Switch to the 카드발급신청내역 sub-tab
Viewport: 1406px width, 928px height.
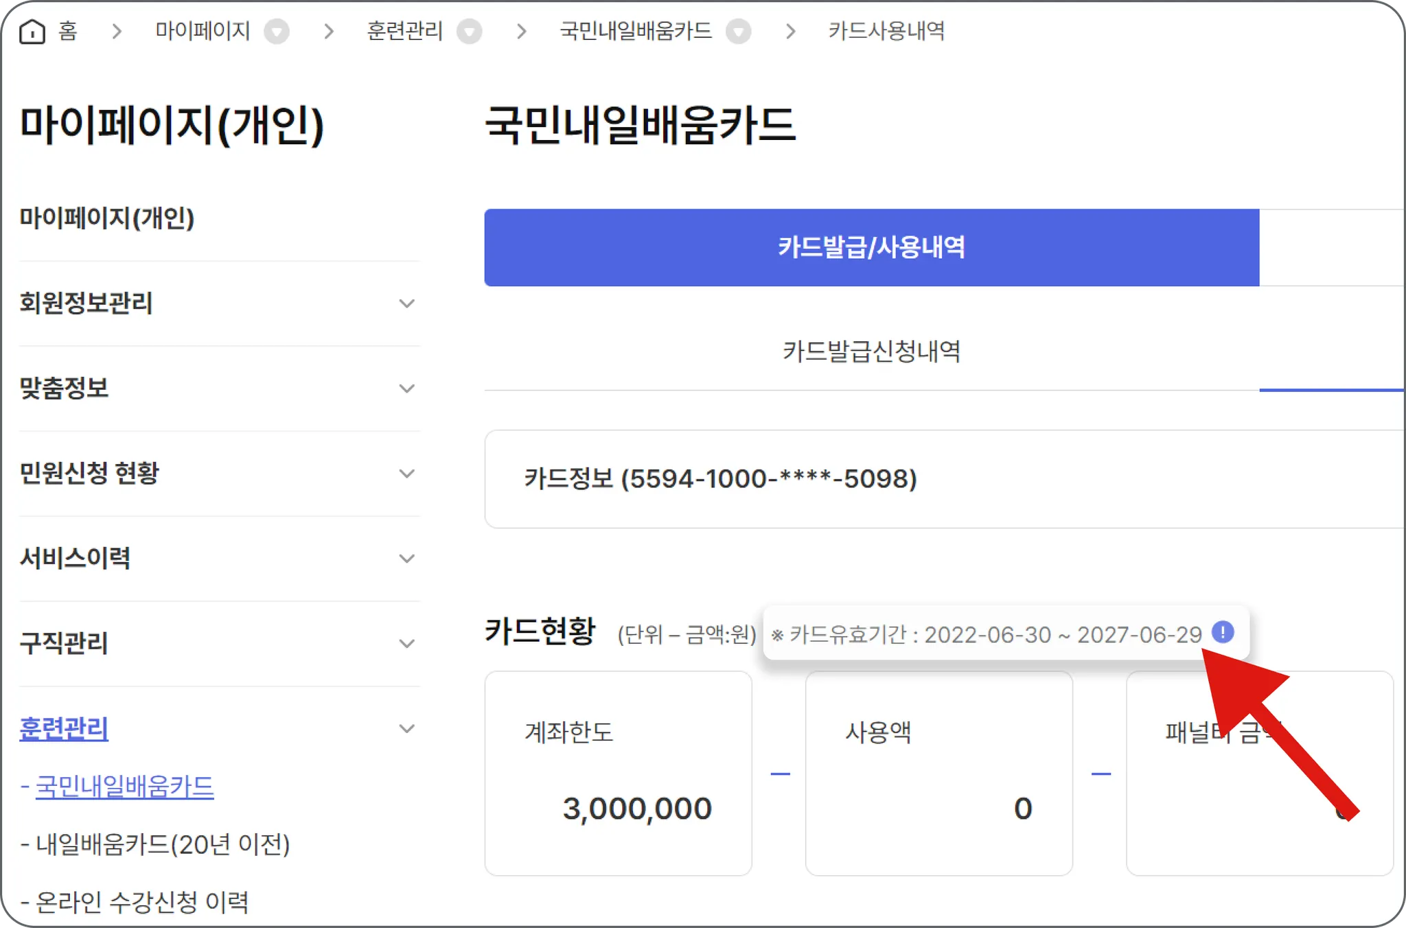tap(871, 351)
